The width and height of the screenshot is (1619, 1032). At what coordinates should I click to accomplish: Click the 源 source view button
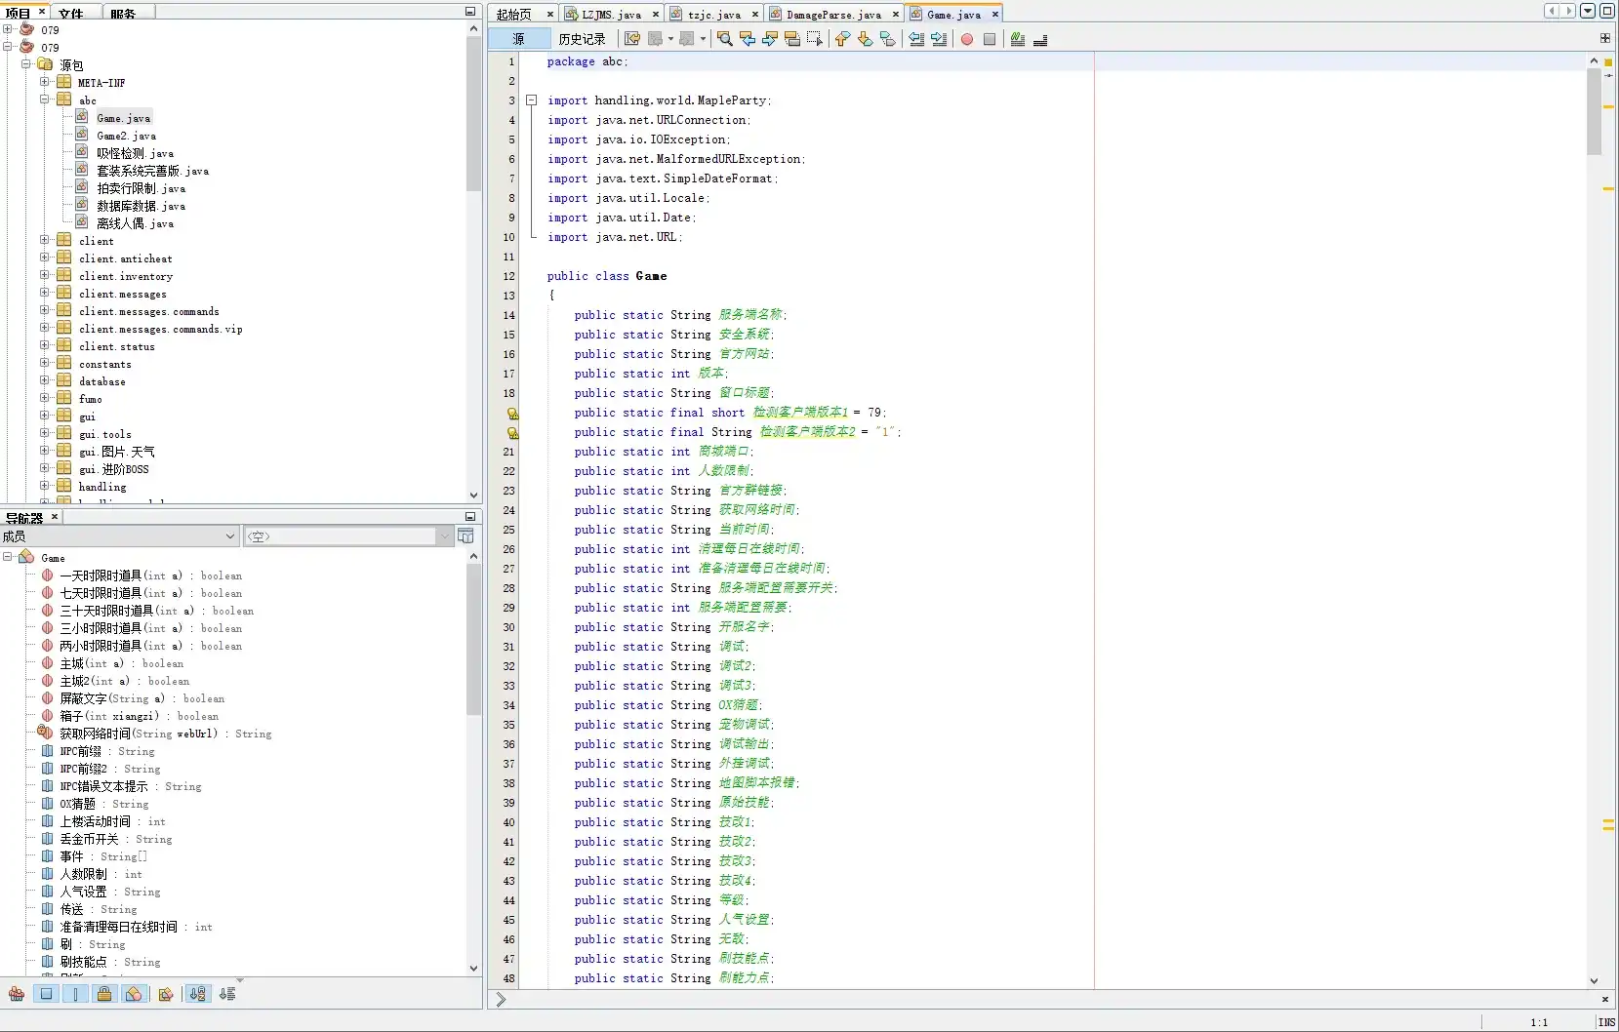click(518, 39)
